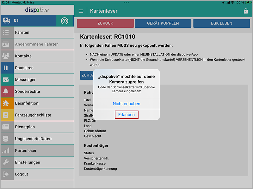253x189 pixels.
Task: Tap the time 12:01 in status bar
Action: point(5,3)
